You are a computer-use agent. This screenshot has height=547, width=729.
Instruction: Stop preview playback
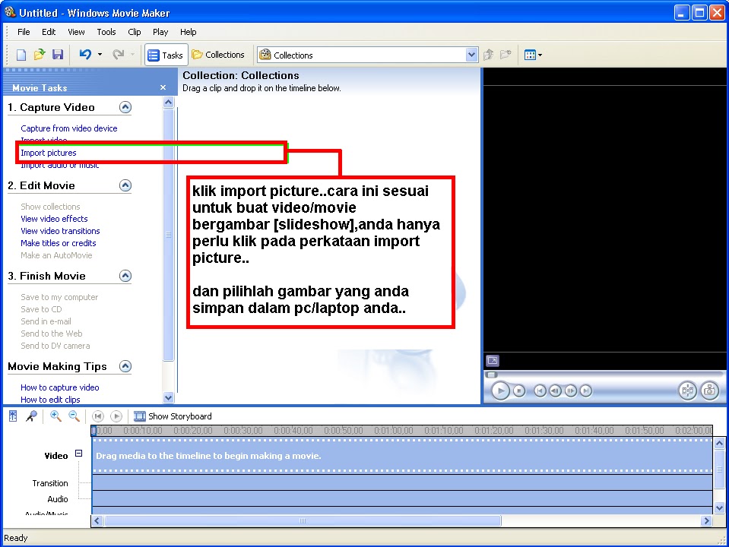point(519,390)
